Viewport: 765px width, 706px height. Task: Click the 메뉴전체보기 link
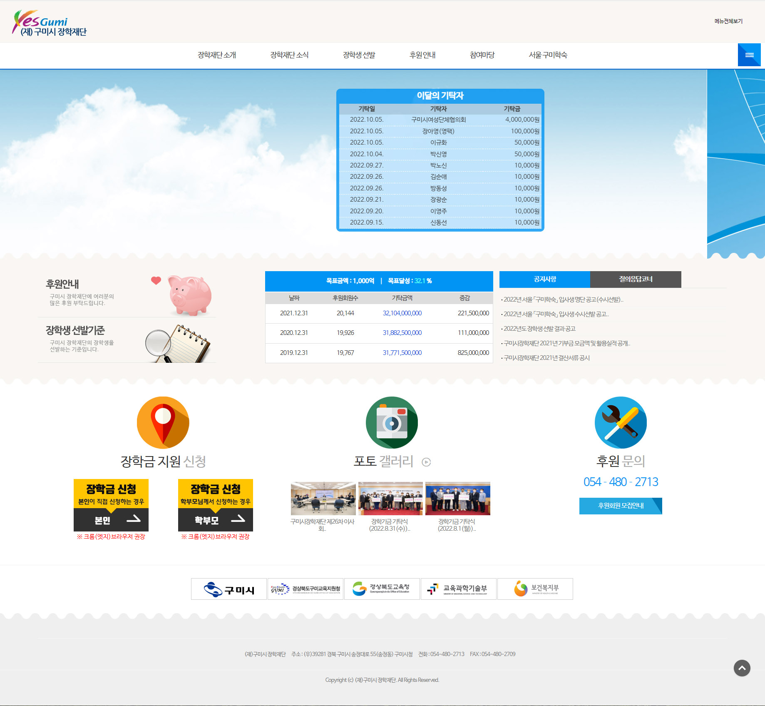coord(728,21)
